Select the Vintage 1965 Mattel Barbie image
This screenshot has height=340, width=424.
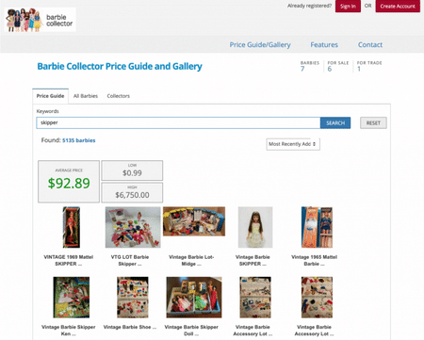317,227
